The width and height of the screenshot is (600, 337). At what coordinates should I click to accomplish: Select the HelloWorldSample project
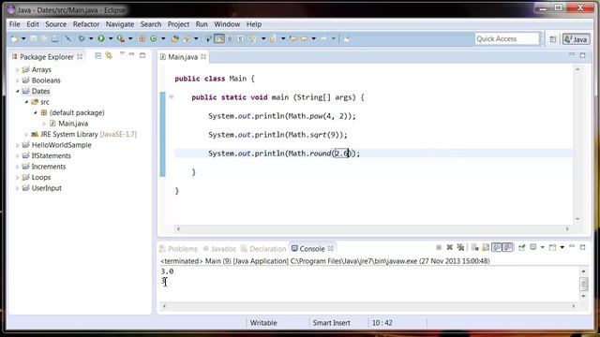(x=61, y=145)
